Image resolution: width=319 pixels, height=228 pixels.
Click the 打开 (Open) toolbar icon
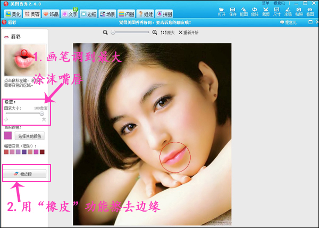(222, 12)
